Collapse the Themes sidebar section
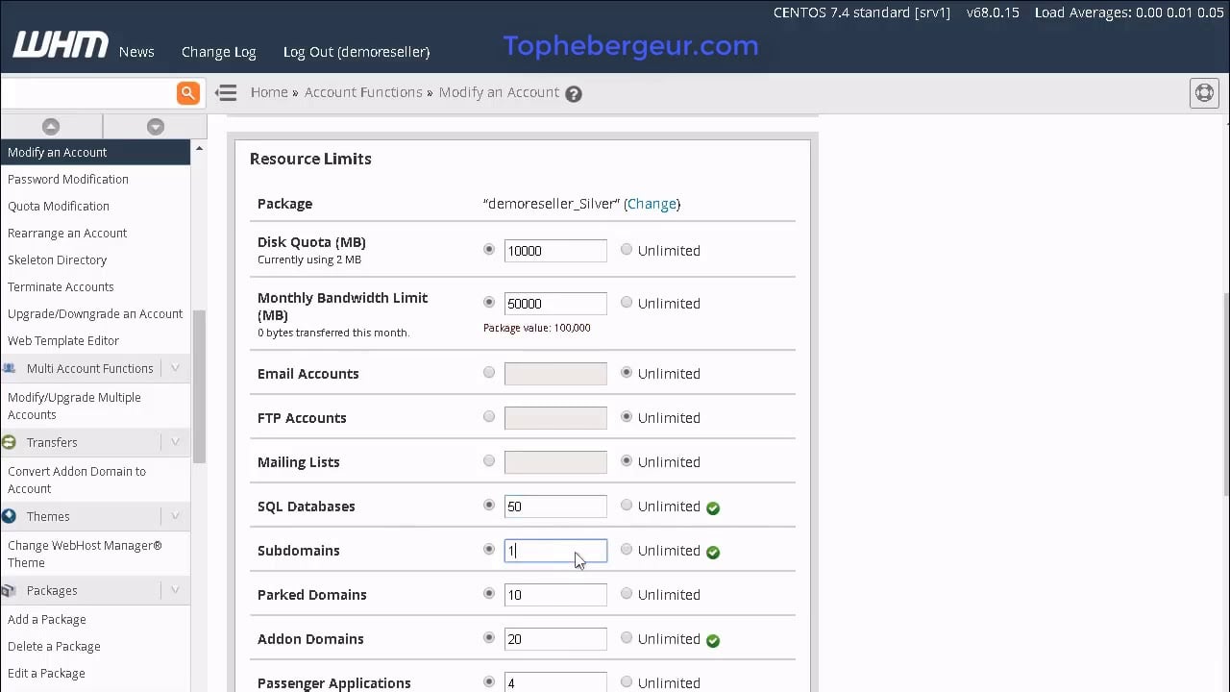 click(175, 516)
